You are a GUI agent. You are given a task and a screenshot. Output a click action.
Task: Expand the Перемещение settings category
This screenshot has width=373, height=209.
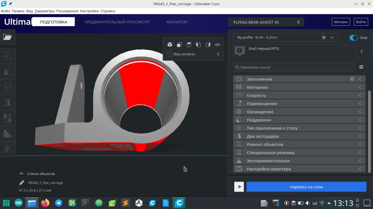coord(299,103)
